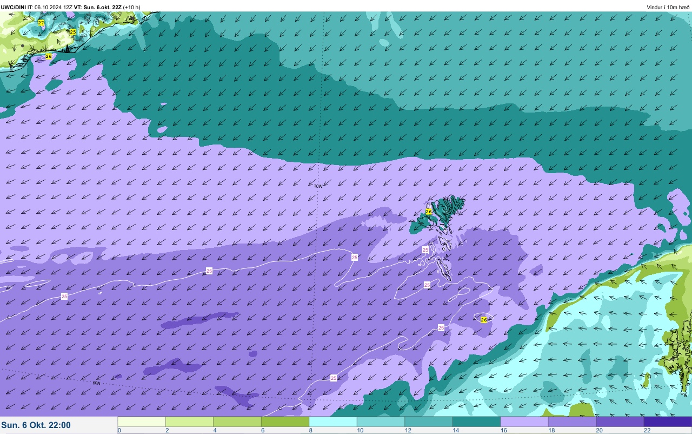This screenshot has height=434, width=692.
Task: Click the 18–20 purple legend swatch
Action: pyautogui.click(x=572, y=422)
